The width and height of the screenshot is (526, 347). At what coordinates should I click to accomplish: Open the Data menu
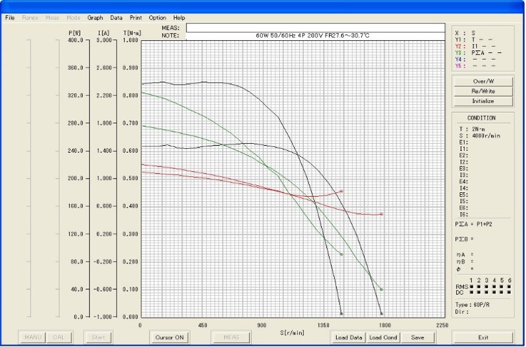pos(116,17)
